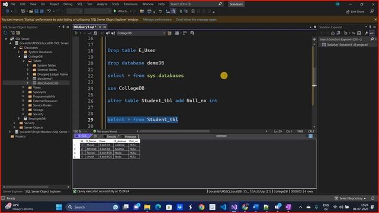Image resolution: width=379 pixels, height=213 pixels.
Task: Open Microsoft Edge from the taskbar
Action: (158, 207)
